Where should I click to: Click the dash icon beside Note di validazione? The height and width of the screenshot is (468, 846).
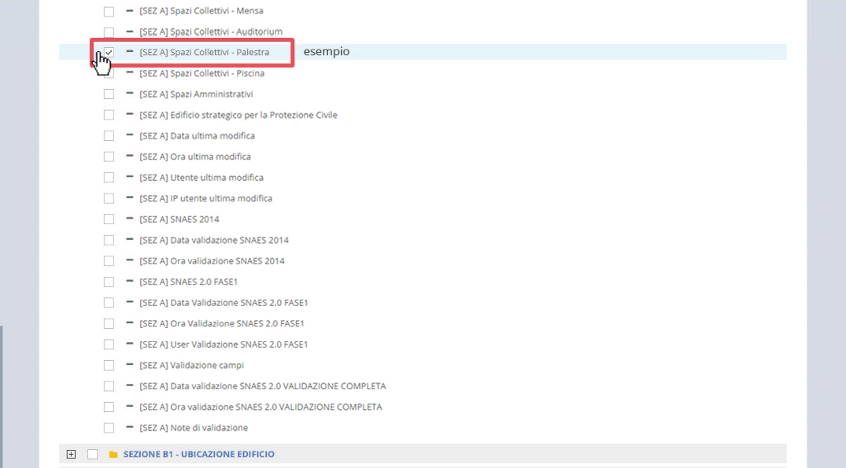(x=129, y=428)
